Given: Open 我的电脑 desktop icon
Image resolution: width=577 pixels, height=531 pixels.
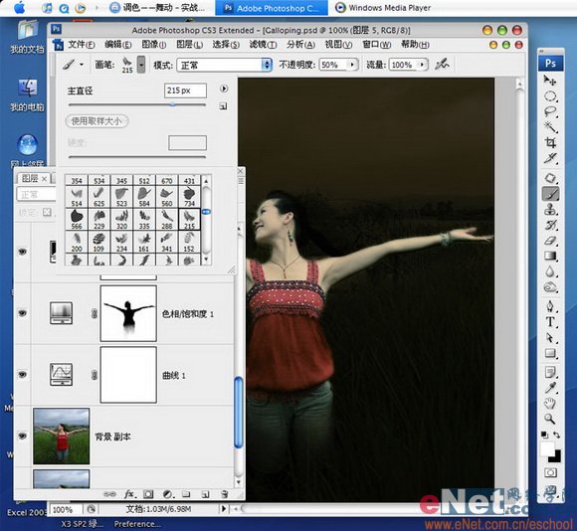Looking at the screenshot, I should click(x=27, y=94).
